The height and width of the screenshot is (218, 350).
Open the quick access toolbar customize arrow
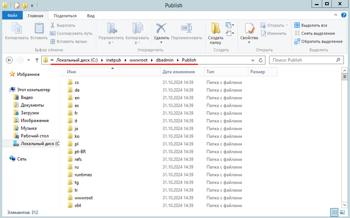32,5
